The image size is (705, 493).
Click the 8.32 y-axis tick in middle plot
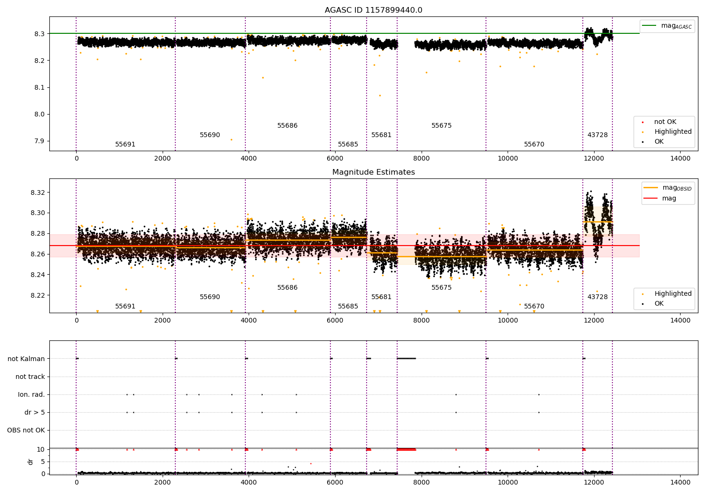tap(38, 193)
